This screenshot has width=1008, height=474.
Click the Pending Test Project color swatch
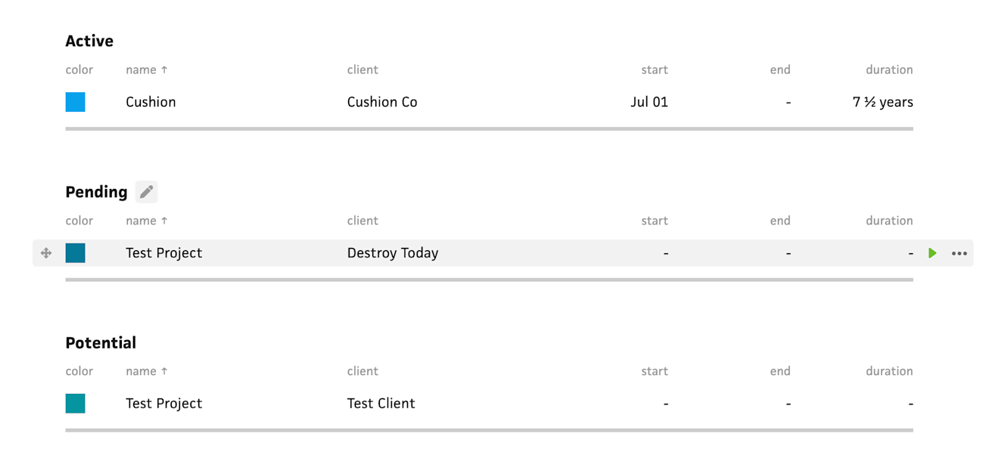(76, 253)
